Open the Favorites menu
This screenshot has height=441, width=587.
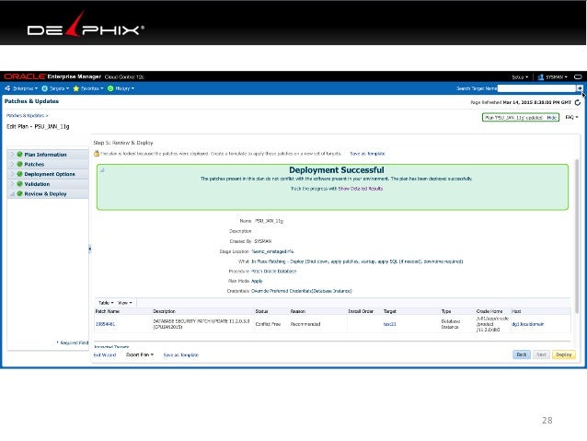[x=88, y=88]
